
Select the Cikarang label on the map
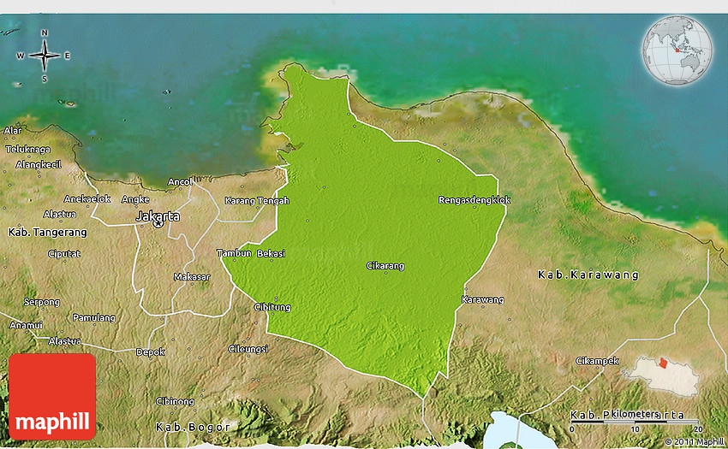point(385,266)
